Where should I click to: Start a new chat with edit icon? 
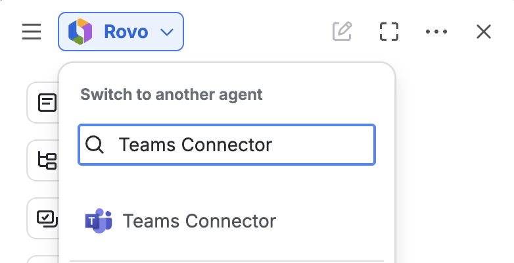(x=342, y=32)
